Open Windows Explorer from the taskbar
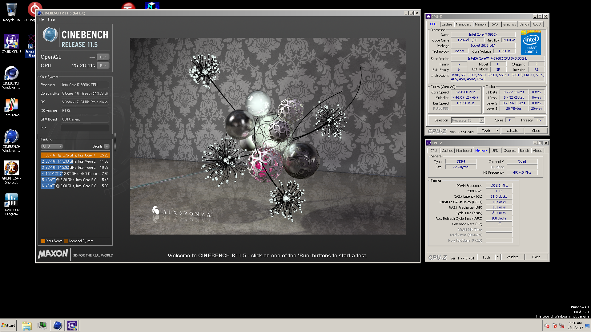Screen dimensions: 591x332 27,326
